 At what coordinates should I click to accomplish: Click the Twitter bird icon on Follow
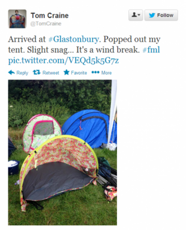pos(152,15)
